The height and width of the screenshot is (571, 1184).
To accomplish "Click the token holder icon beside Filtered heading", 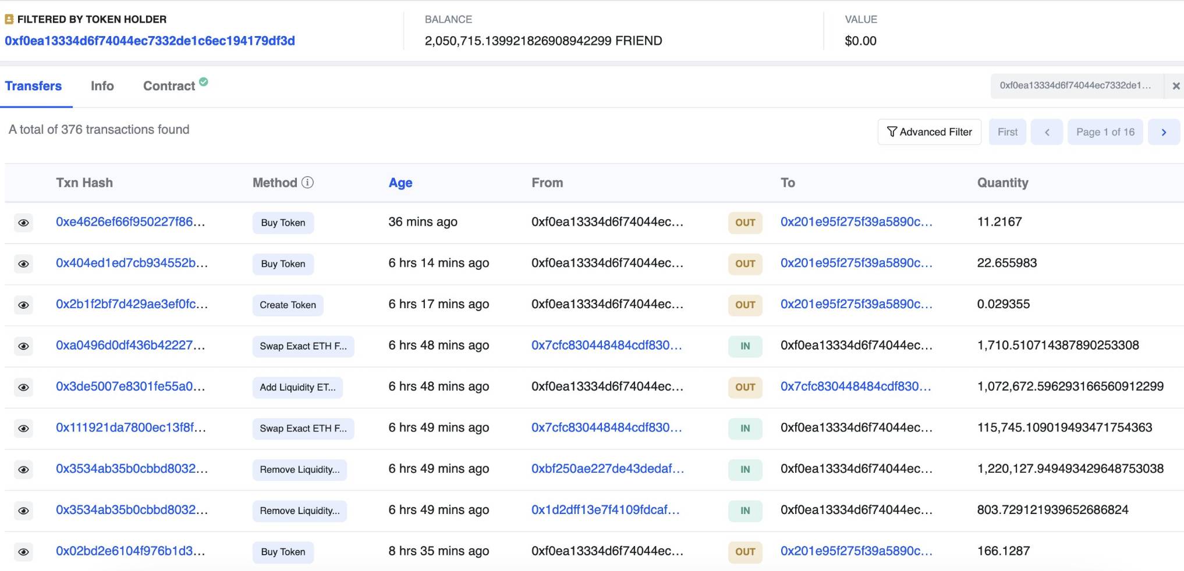I will [x=9, y=20].
